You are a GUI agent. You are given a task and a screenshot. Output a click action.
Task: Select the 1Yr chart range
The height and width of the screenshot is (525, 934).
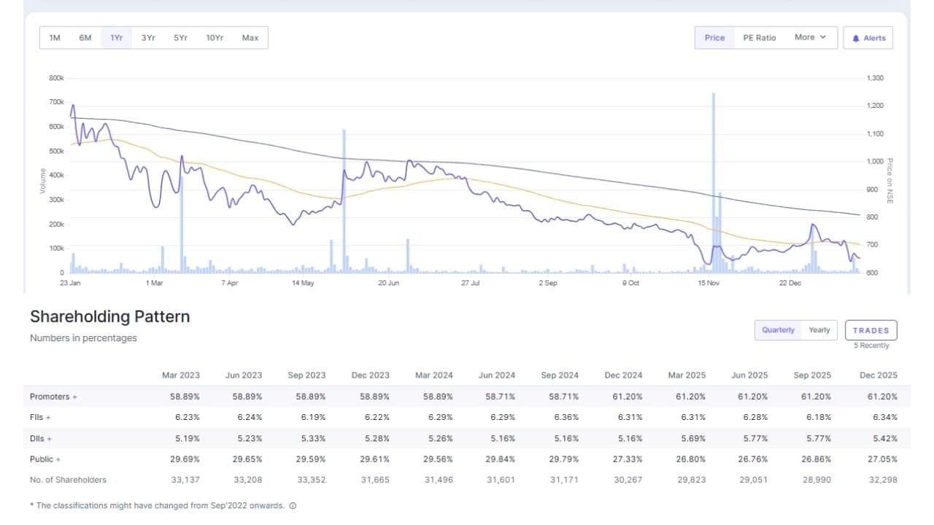tap(117, 38)
